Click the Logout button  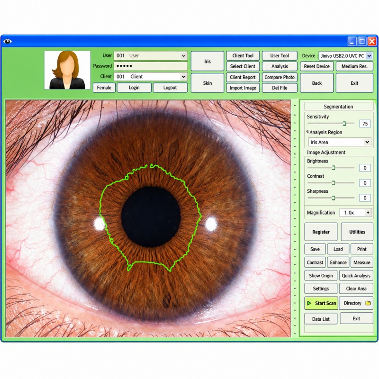[170, 88]
